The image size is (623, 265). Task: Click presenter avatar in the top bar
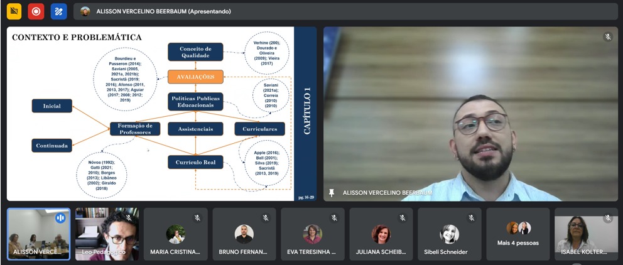(85, 11)
